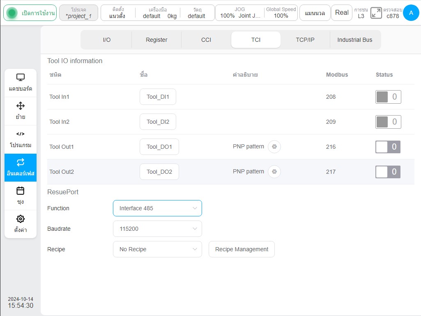Open the installation, tool, and material panel
This screenshot has height=316, width=421.
click(x=158, y=13)
